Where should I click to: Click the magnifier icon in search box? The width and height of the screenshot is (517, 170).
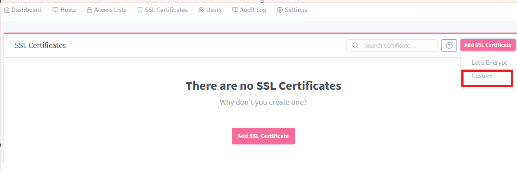click(x=355, y=45)
